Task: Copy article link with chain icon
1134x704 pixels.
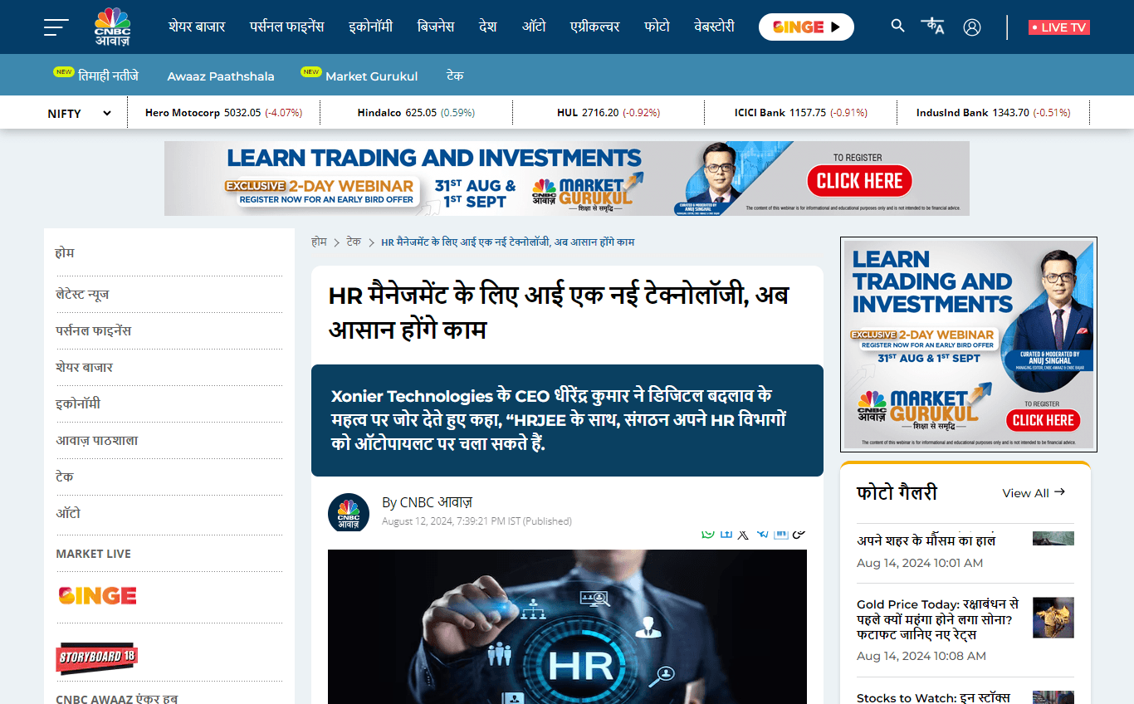Action: pyautogui.click(x=799, y=534)
